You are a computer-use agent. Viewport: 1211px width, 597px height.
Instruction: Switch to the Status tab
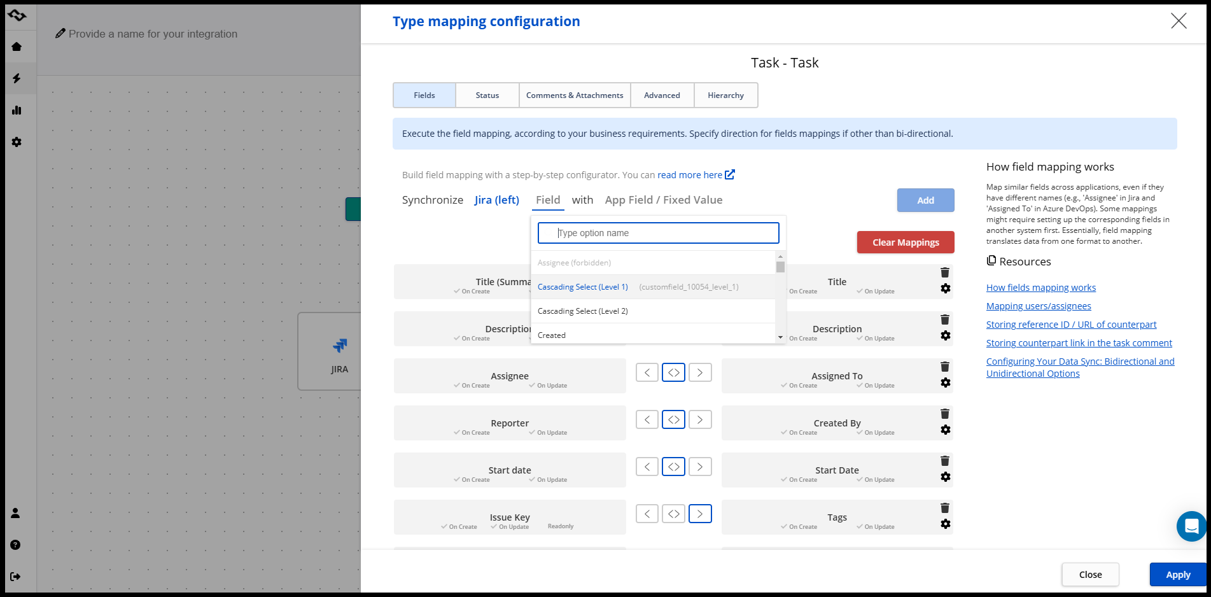click(487, 95)
